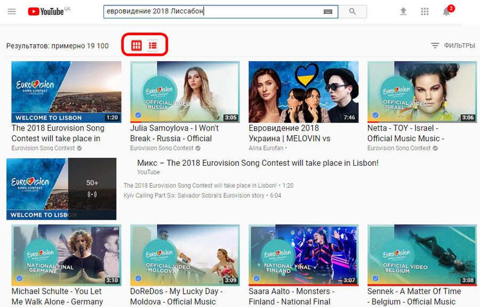Open the hamburger guide menu

(x=12, y=12)
